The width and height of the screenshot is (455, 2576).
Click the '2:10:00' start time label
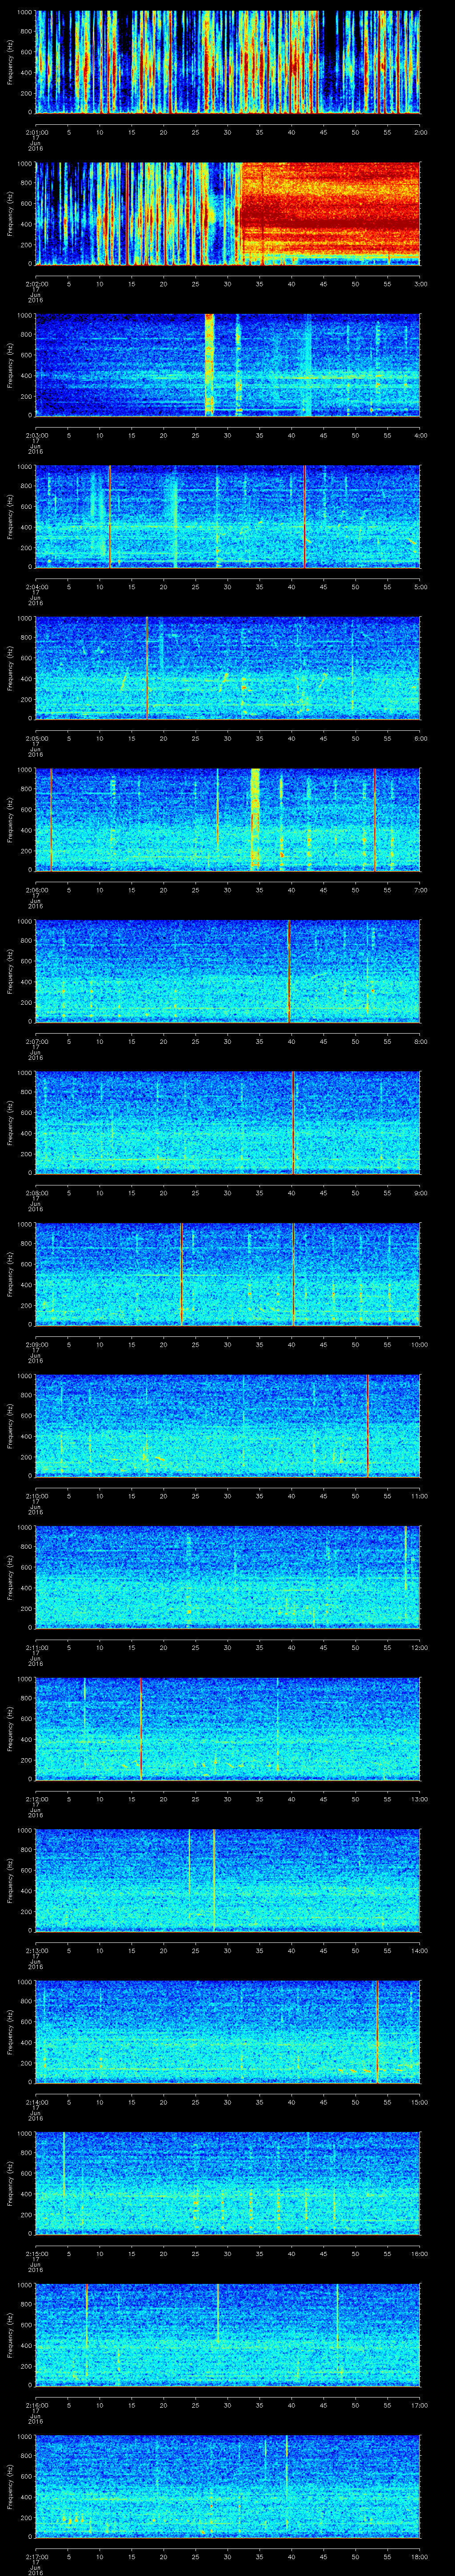coord(36,1496)
